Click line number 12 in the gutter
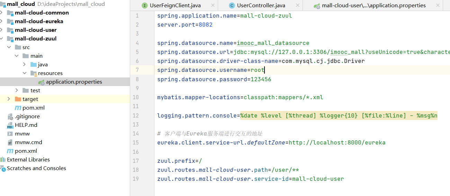450x196 pixels. click(136, 115)
